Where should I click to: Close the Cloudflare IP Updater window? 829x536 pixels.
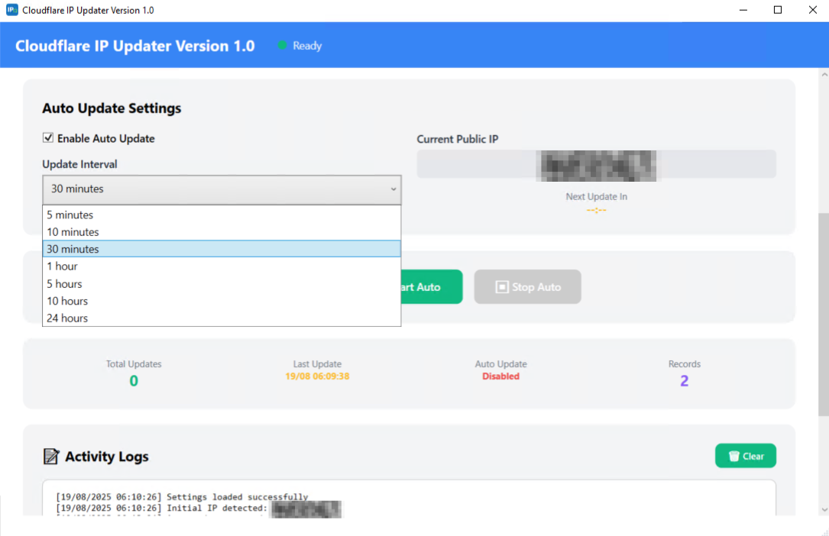coord(813,10)
